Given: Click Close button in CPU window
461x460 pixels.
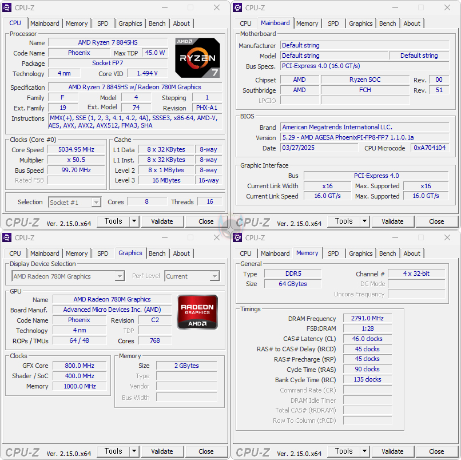Looking at the screenshot, I should (x=206, y=221).
